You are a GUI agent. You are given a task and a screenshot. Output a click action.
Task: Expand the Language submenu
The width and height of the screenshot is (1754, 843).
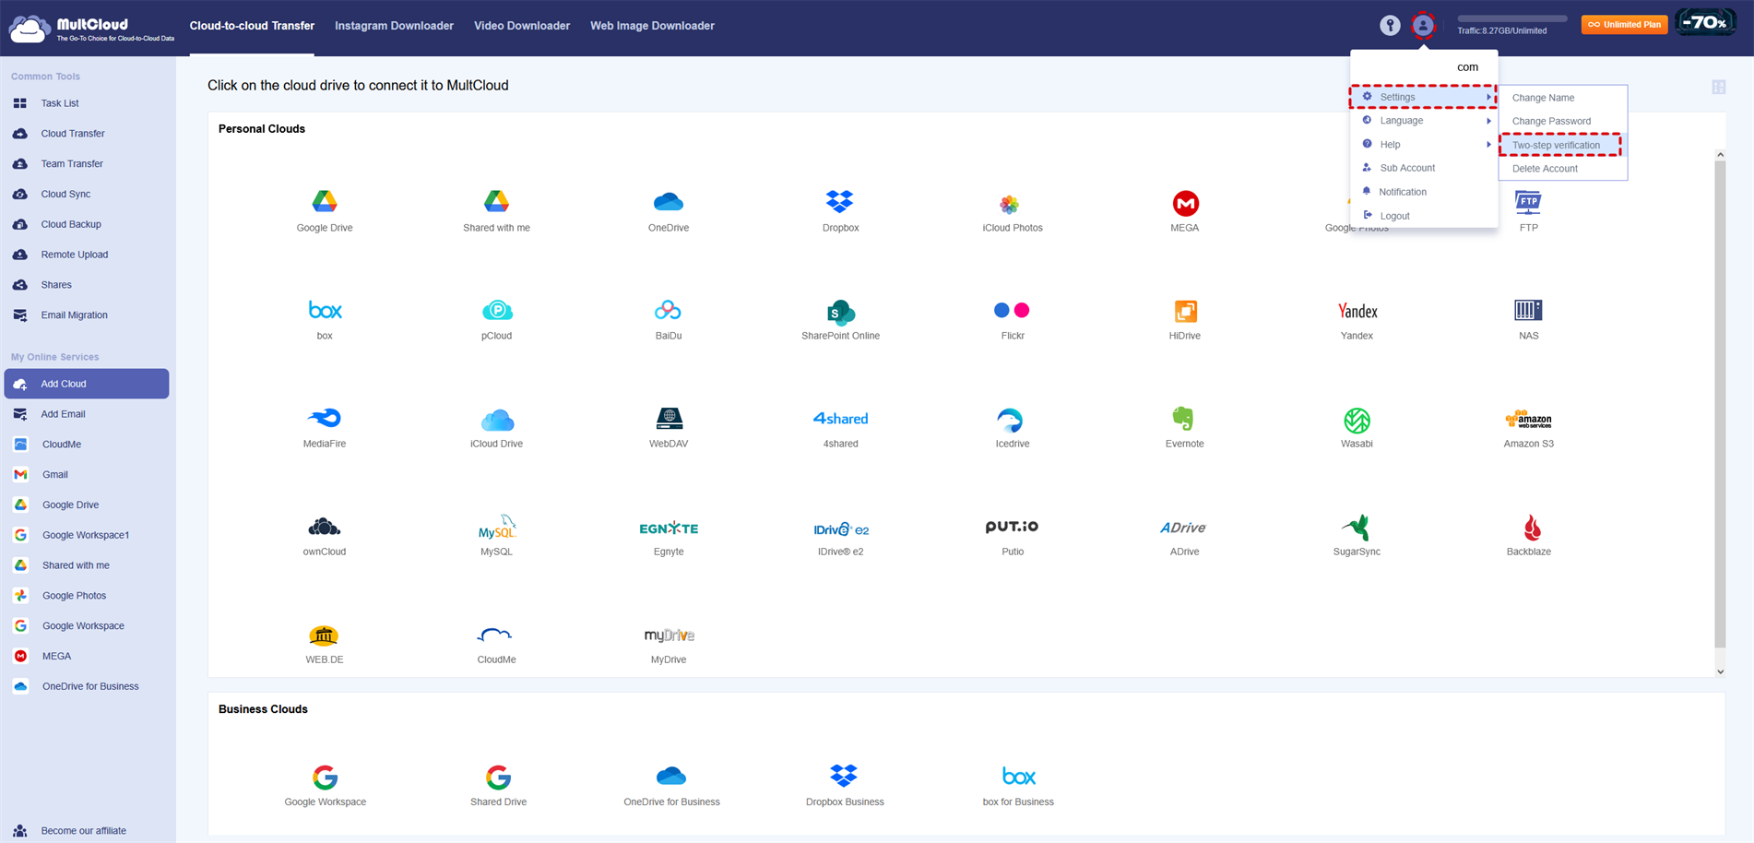click(1424, 121)
